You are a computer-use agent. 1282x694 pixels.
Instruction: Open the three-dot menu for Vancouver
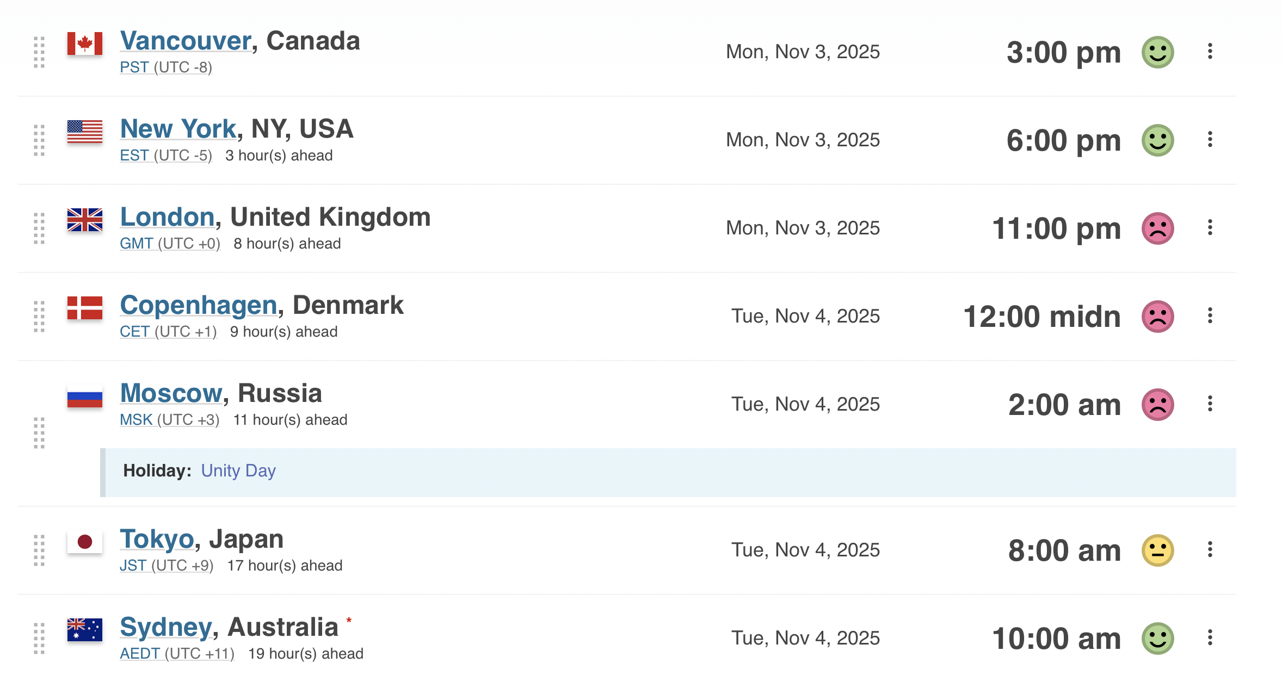coord(1210,52)
